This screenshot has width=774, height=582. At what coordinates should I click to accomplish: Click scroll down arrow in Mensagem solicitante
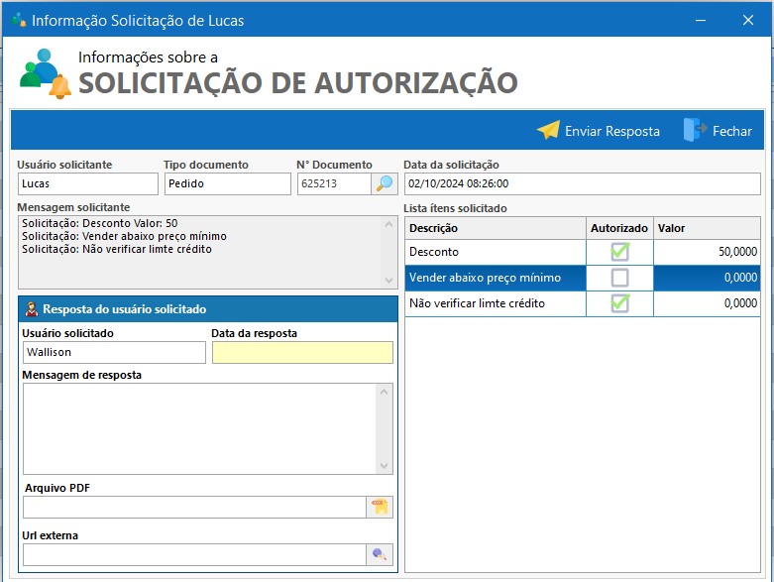pos(388,280)
